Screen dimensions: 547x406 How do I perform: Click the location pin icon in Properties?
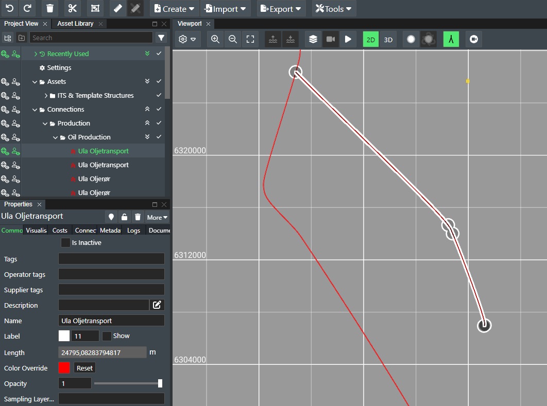111,217
